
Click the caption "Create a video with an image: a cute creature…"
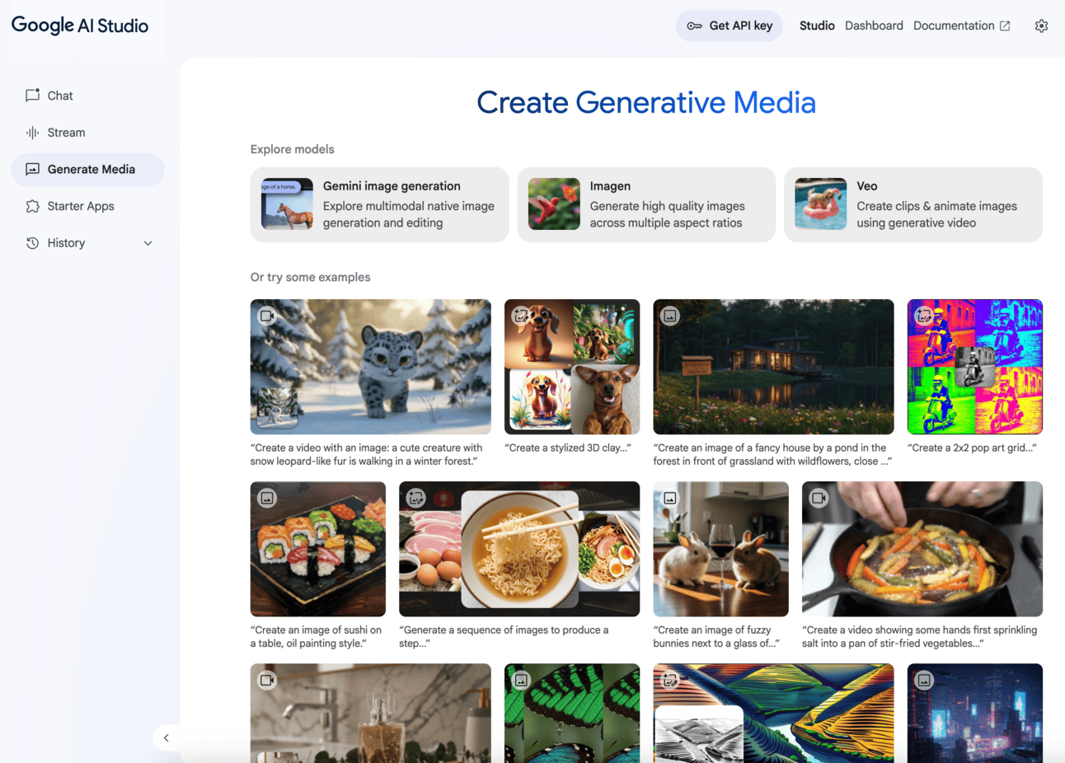[x=367, y=455]
